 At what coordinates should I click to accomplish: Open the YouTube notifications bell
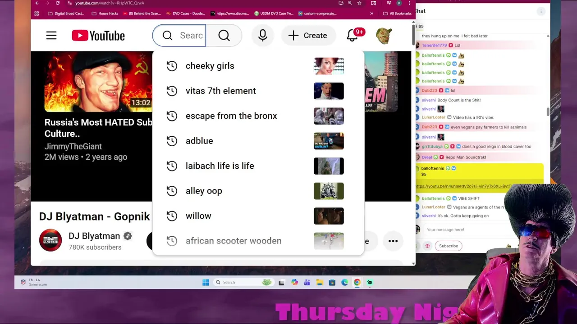pos(353,36)
